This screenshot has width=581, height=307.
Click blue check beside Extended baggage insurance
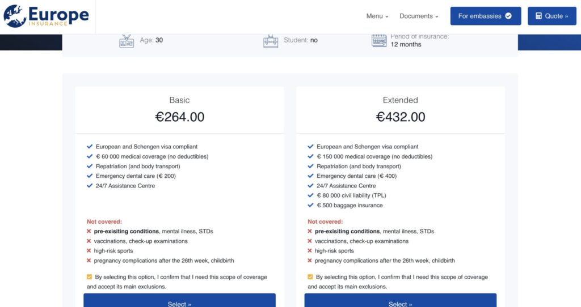click(x=310, y=206)
